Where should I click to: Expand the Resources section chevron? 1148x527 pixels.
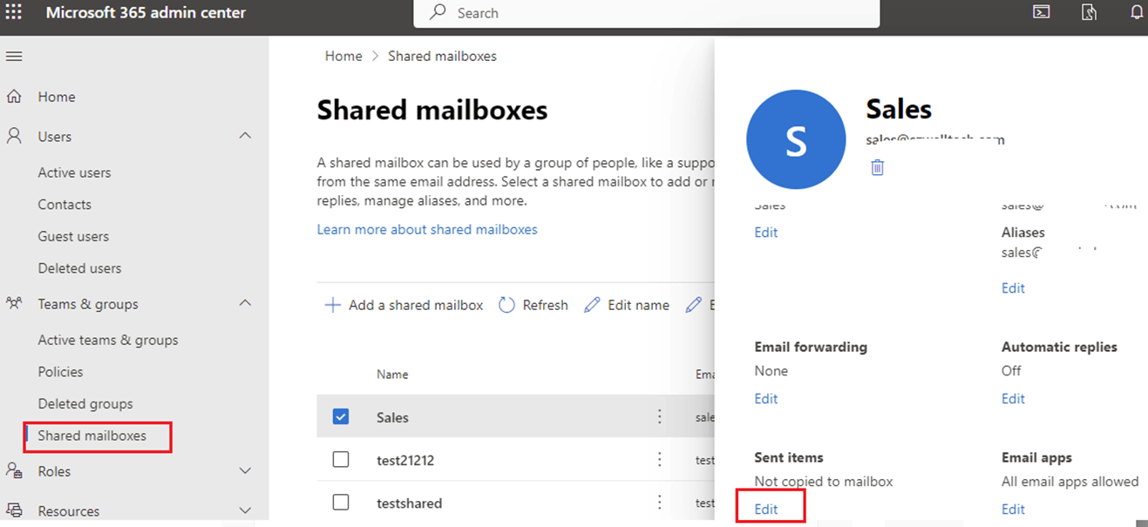(245, 510)
